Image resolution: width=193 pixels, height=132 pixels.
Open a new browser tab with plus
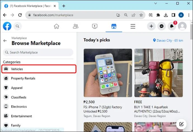coord(64,6)
